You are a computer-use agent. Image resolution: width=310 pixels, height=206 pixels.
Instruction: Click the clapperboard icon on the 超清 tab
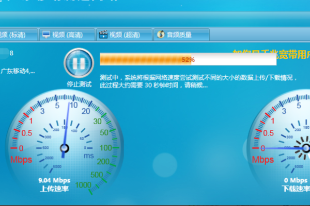(103, 35)
